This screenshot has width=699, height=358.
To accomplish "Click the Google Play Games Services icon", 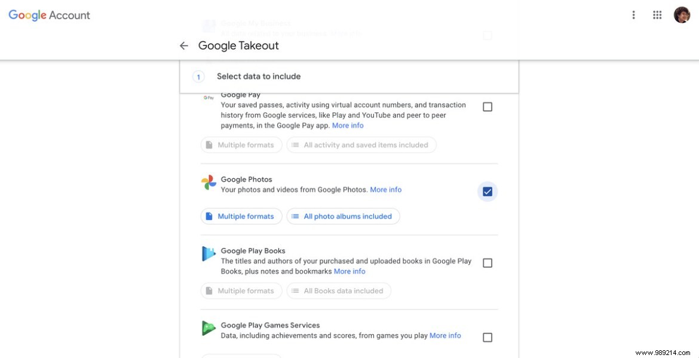I will point(208,328).
